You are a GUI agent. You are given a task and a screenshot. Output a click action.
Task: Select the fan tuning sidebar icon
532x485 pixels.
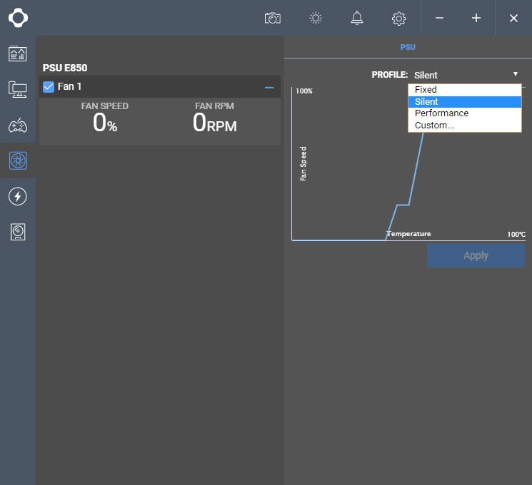(18, 160)
